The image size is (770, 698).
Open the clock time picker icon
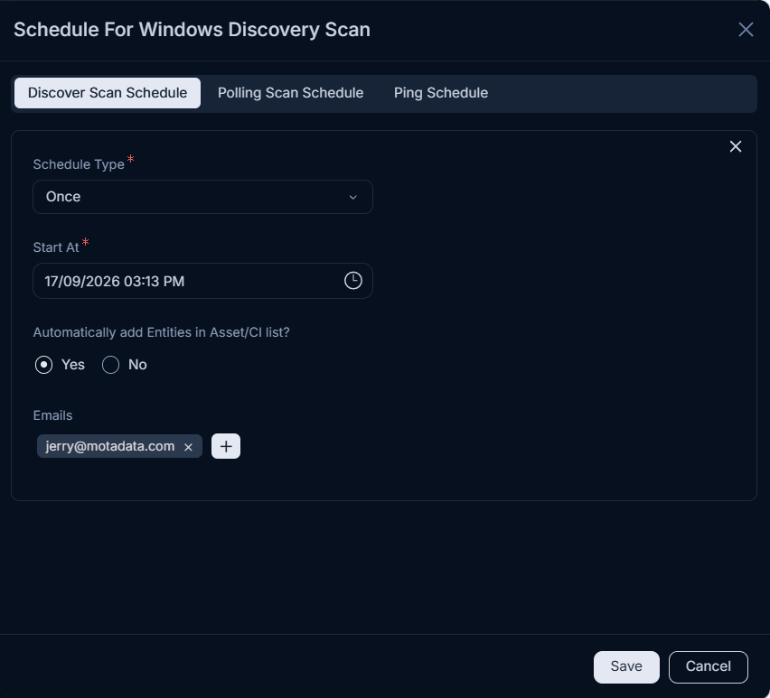click(x=353, y=281)
